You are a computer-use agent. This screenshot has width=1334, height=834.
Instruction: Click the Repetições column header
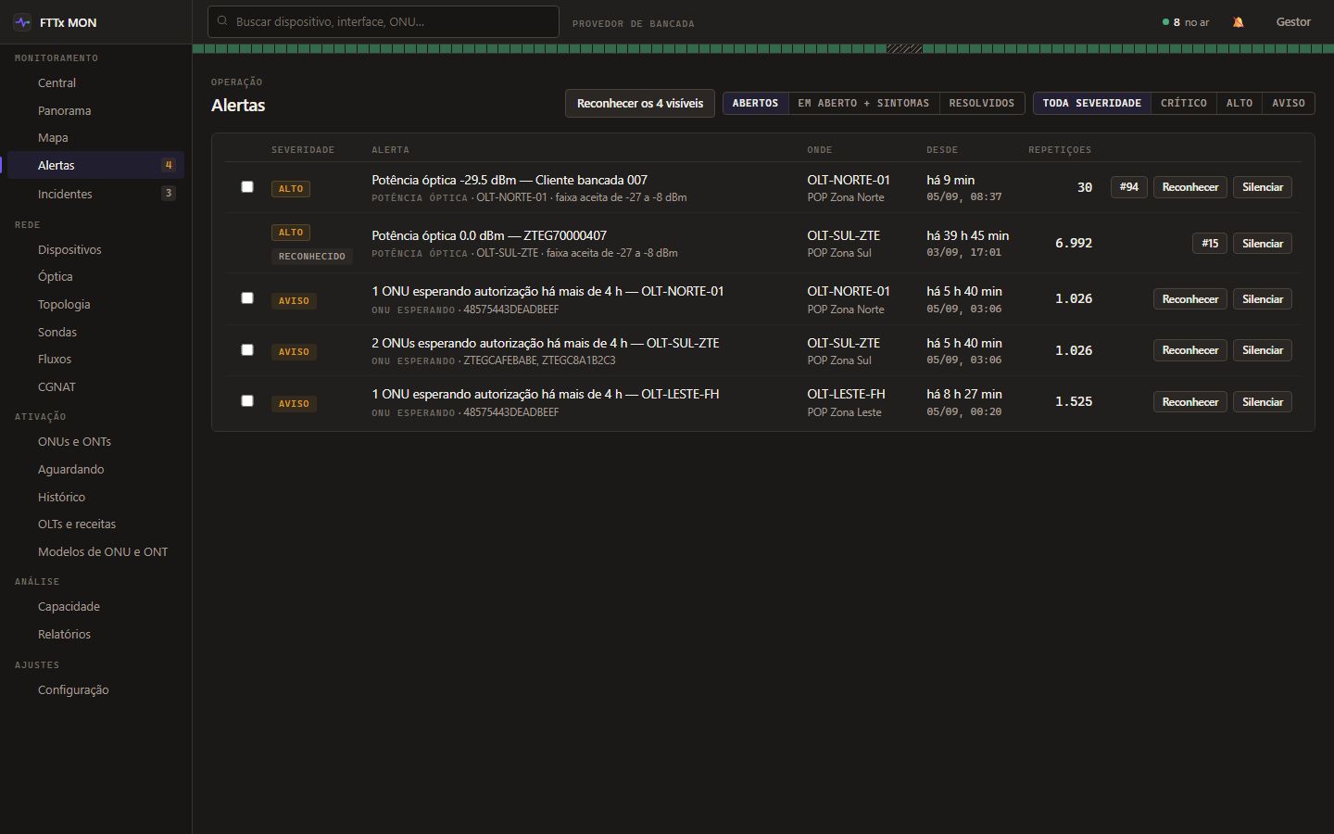point(1060,150)
